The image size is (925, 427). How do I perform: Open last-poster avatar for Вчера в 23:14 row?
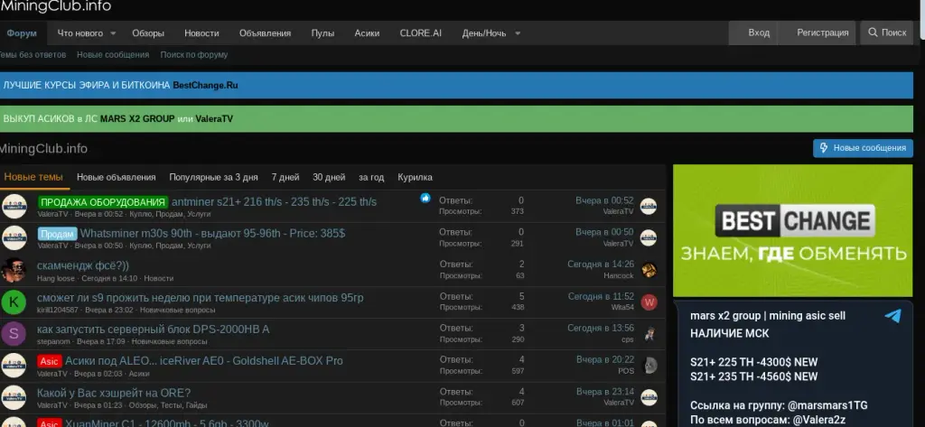coord(649,397)
